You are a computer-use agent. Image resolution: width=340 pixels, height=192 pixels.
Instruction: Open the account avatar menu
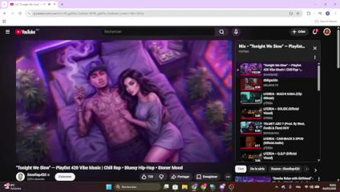(327, 32)
